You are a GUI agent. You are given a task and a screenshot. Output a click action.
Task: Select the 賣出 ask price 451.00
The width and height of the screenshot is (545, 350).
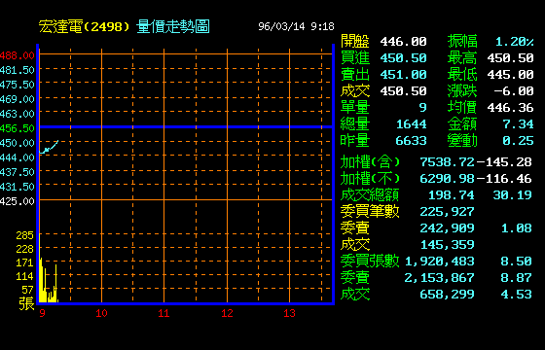403,75
